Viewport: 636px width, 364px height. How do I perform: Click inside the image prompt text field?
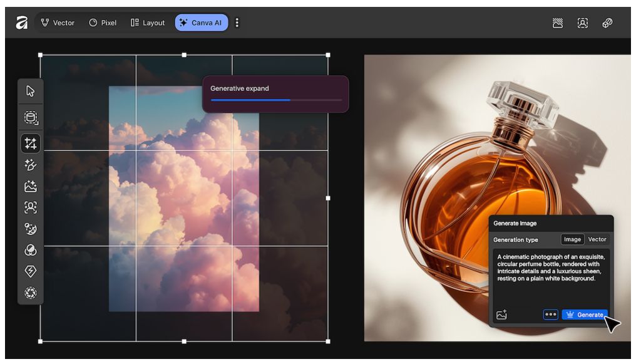[x=550, y=276]
